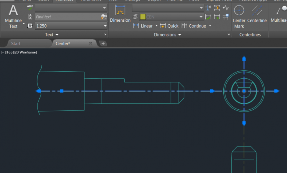Expand the Linear dimension type dropdown

click(156, 26)
